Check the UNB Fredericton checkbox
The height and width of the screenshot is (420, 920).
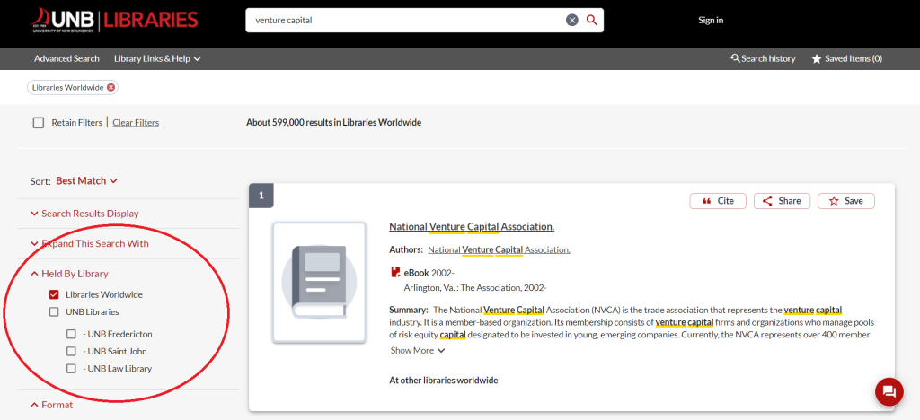pyautogui.click(x=71, y=334)
